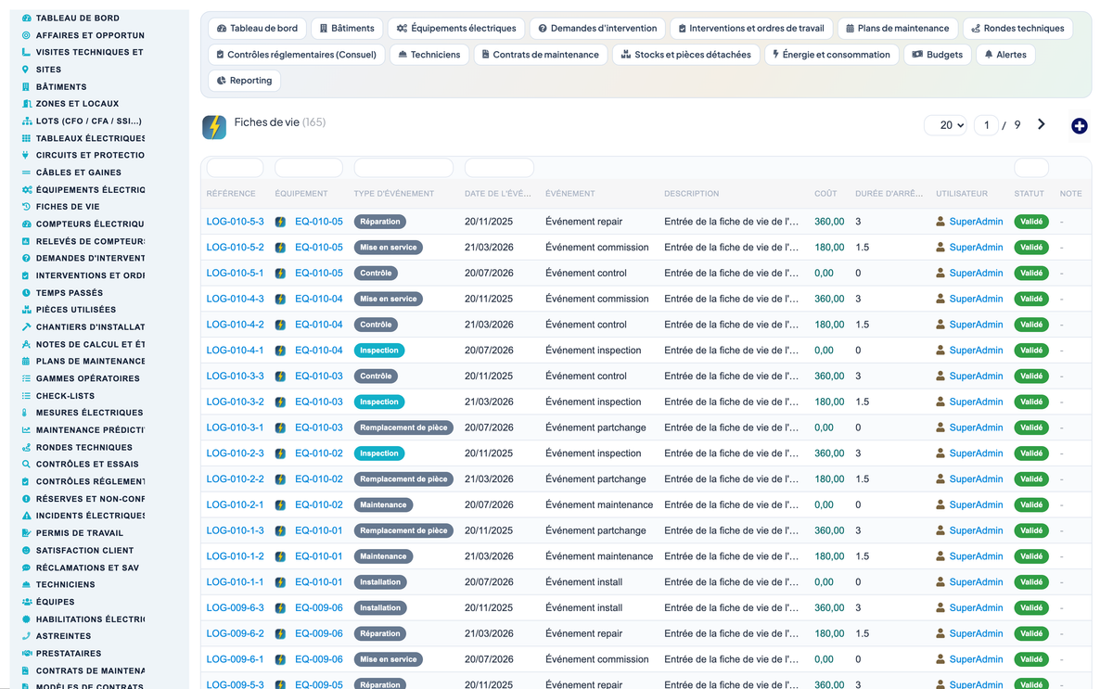Select Compteurs électriques in sidebar

click(x=90, y=224)
